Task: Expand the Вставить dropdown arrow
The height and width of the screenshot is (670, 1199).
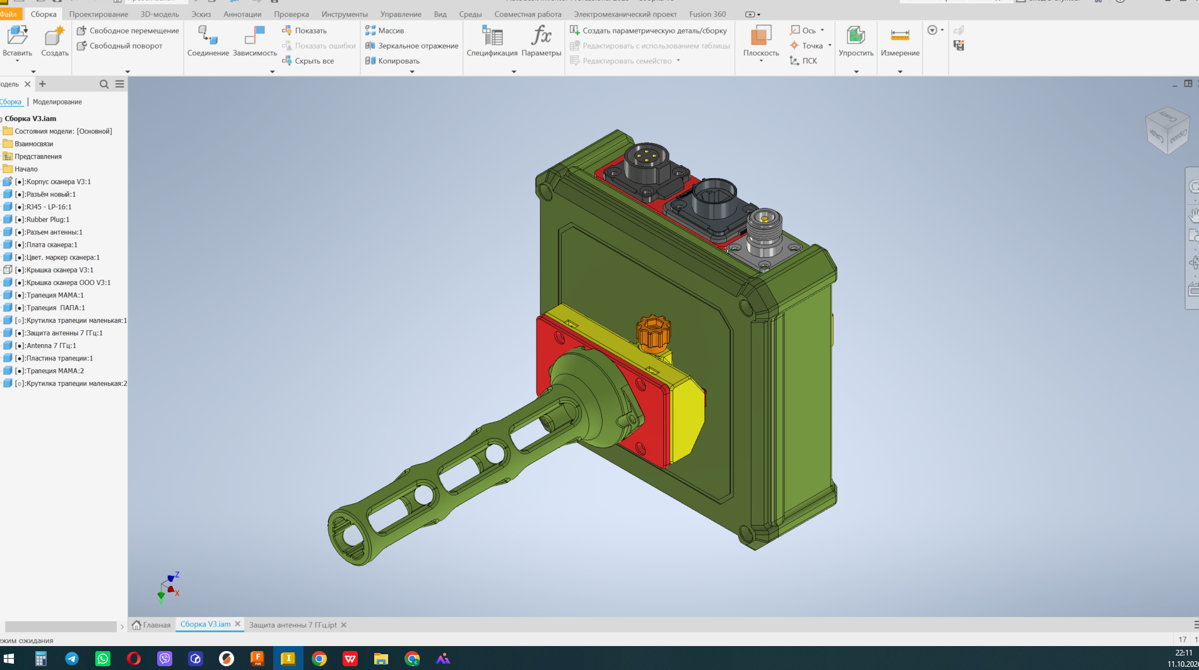Action: point(17,61)
